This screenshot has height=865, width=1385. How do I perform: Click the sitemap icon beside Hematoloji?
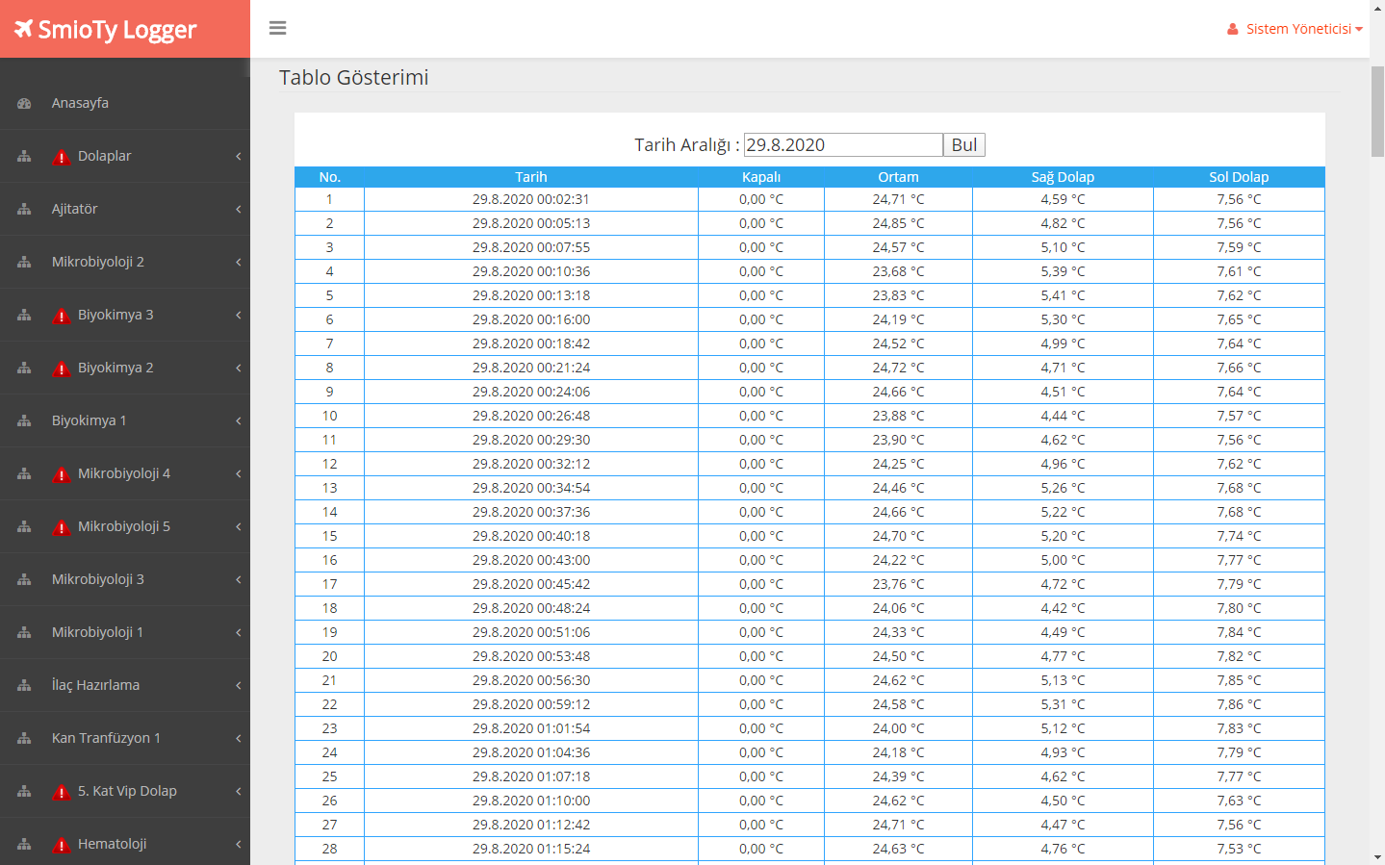[24, 844]
